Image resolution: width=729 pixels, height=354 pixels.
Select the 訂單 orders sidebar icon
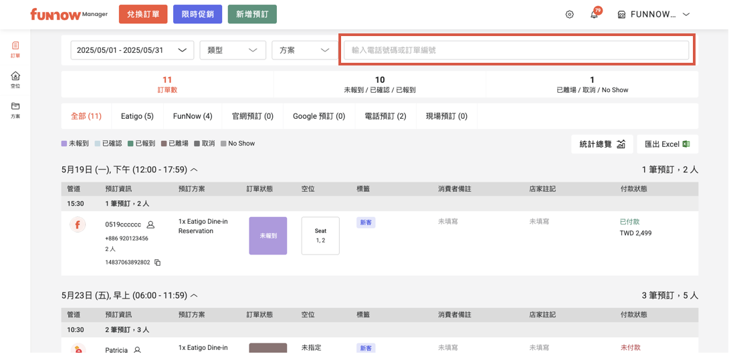[15, 49]
